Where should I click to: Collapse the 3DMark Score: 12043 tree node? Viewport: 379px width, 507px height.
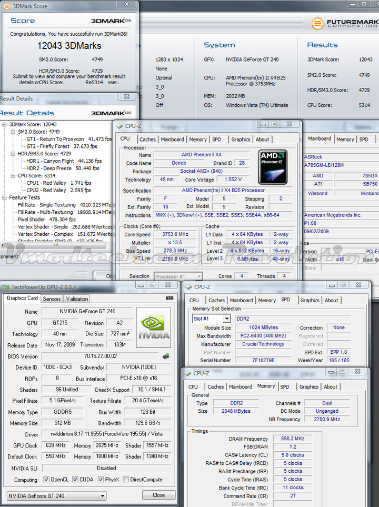tap(4, 124)
